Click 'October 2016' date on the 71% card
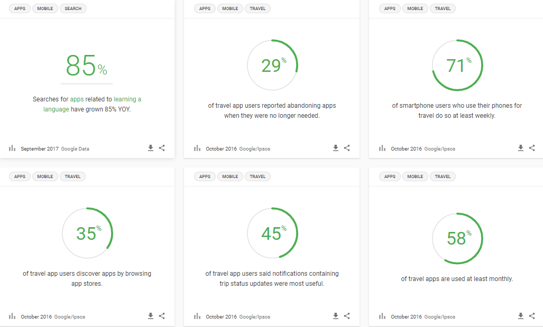This screenshot has width=543, height=327. pyautogui.click(x=406, y=149)
